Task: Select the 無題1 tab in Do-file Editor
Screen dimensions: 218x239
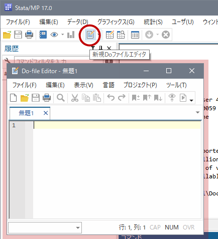Action: point(26,113)
